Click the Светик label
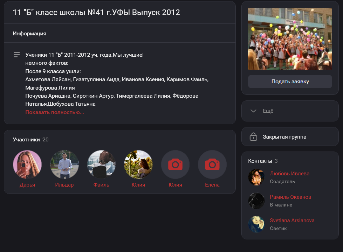 pos(278,228)
